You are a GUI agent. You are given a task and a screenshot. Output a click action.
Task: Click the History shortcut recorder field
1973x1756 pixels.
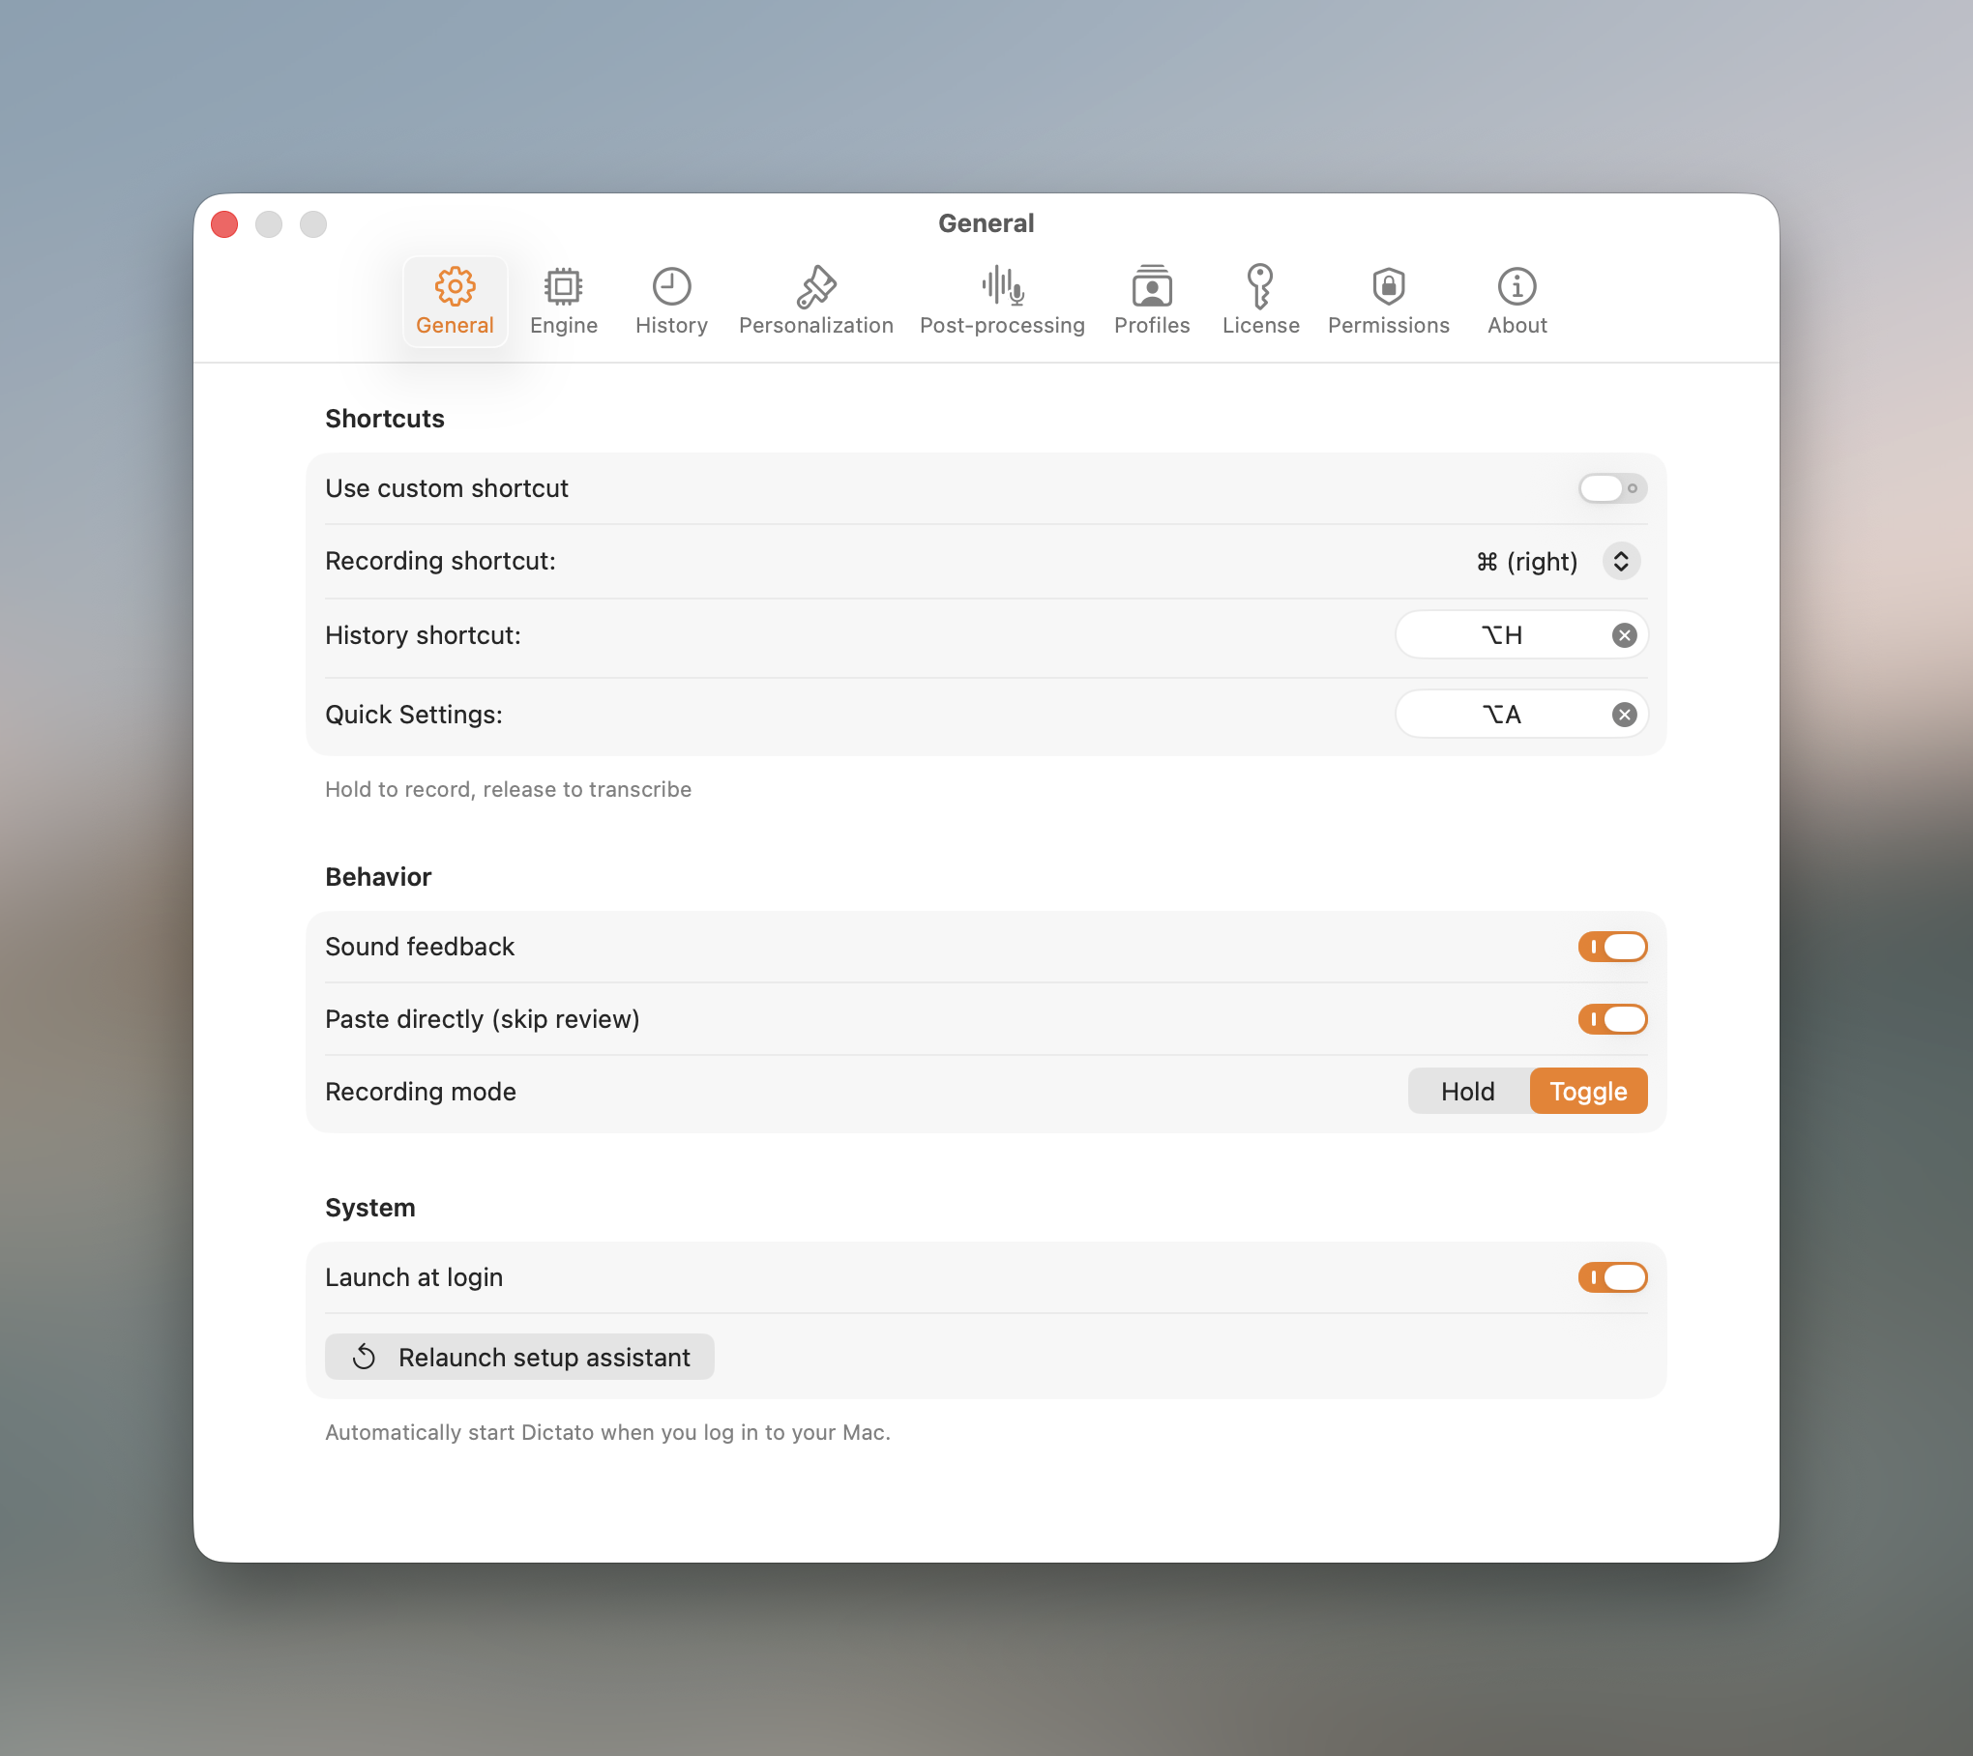pyautogui.click(x=1521, y=635)
